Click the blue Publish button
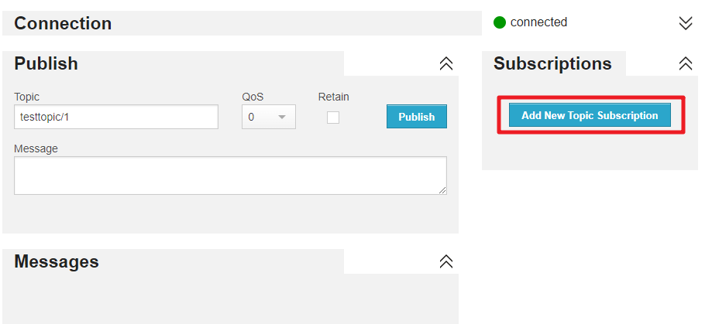This screenshot has height=324, width=712. (x=416, y=117)
